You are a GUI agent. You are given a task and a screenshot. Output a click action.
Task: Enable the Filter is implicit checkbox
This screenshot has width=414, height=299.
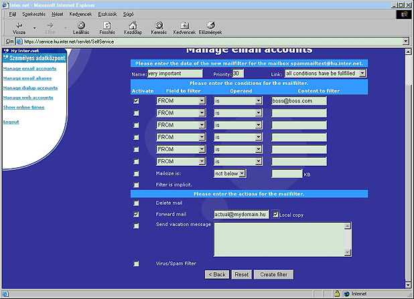[x=136, y=185]
